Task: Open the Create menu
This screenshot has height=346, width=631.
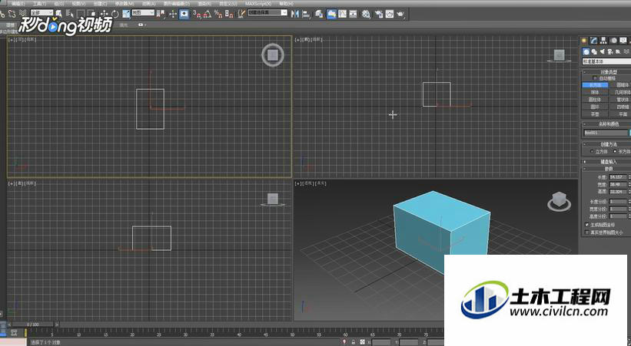Action: coord(100,4)
